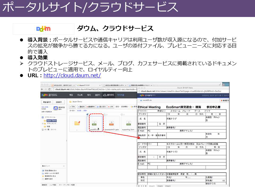Click the Japan-Demo folder breadcrumb icon

(71, 102)
